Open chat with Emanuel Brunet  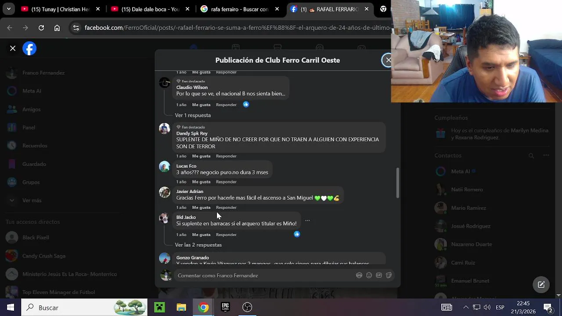[470, 281]
